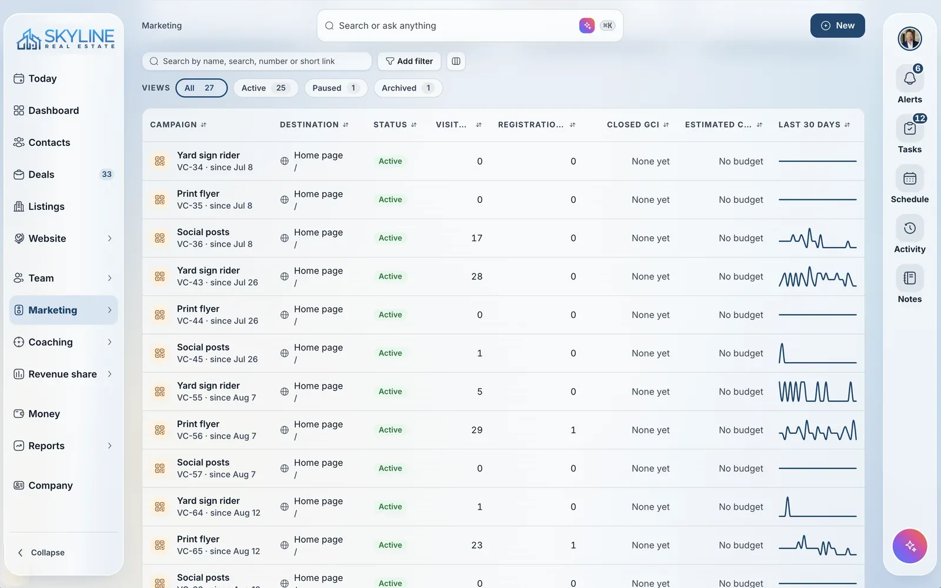Viewport: 941px width, 588px height.
Task: Toggle the column layout icon
Action: [x=456, y=61]
